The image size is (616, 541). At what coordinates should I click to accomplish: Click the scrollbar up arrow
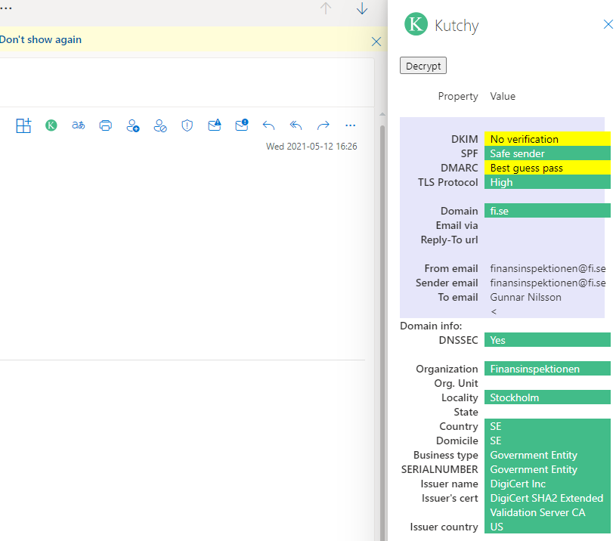pos(382,114)
